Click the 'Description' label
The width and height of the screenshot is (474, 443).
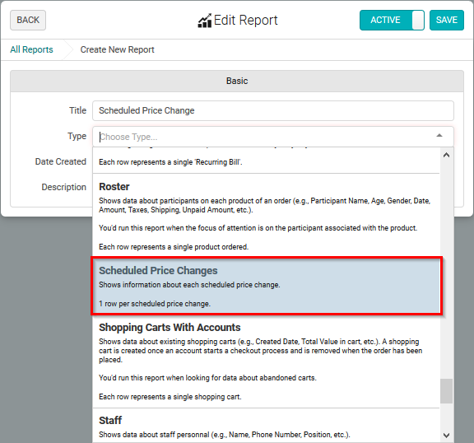(64, 187)
